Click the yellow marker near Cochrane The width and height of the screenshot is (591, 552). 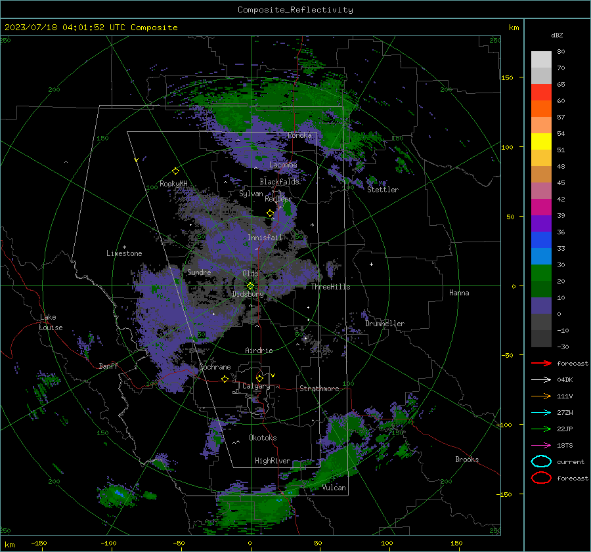click(x=225, y=379)
